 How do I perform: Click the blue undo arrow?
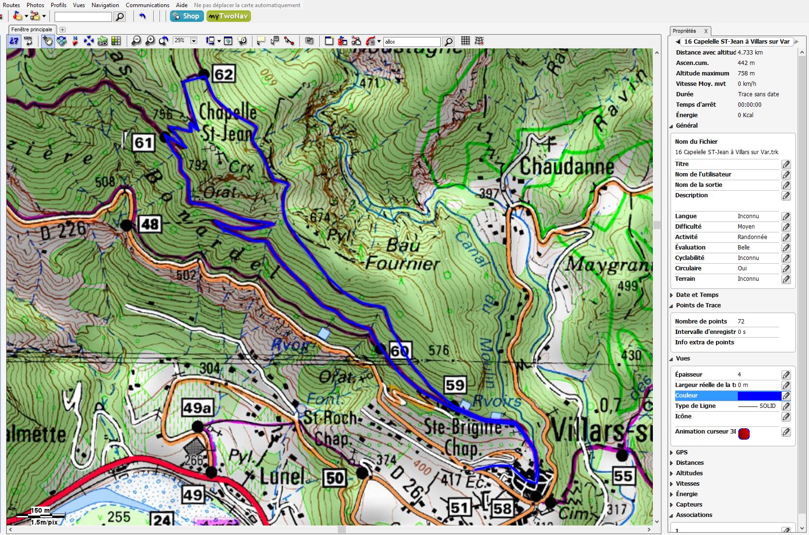[142, 16]
